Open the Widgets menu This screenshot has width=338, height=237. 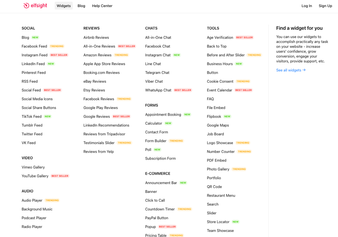click(64, 6)
